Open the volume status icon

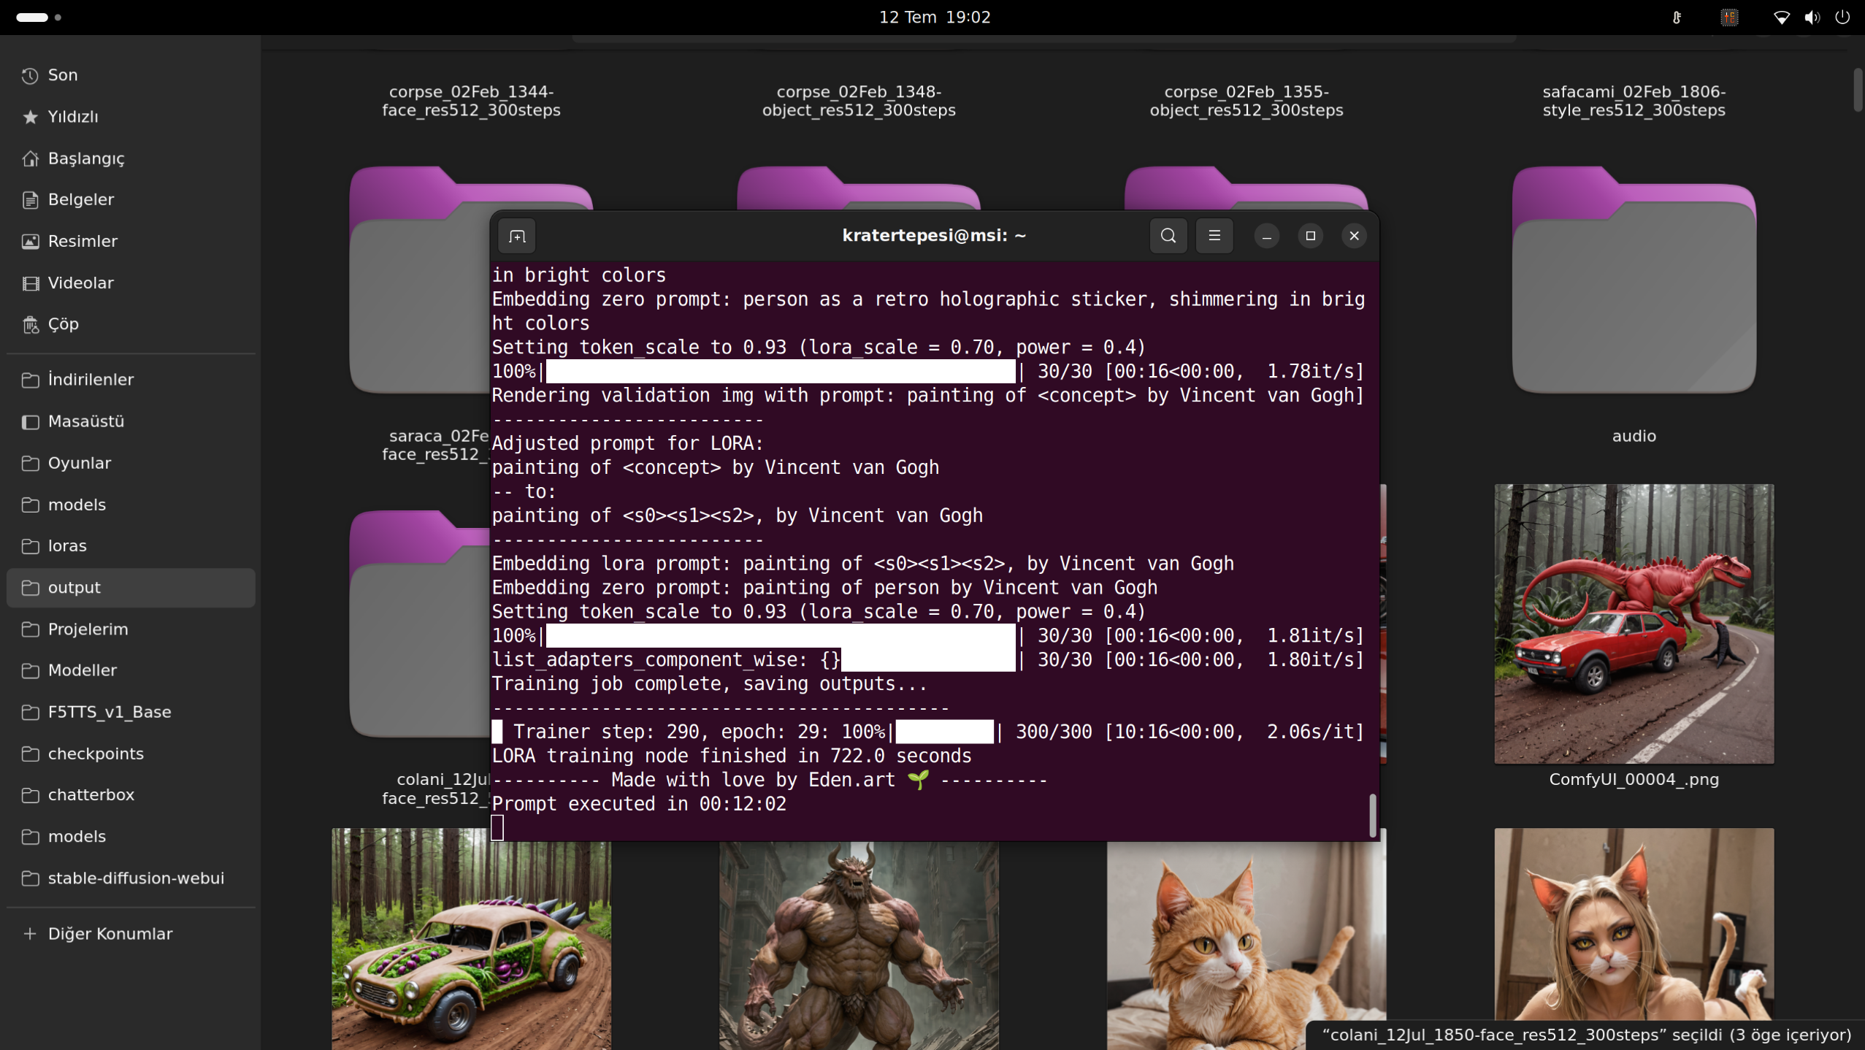click(1812, 18)
